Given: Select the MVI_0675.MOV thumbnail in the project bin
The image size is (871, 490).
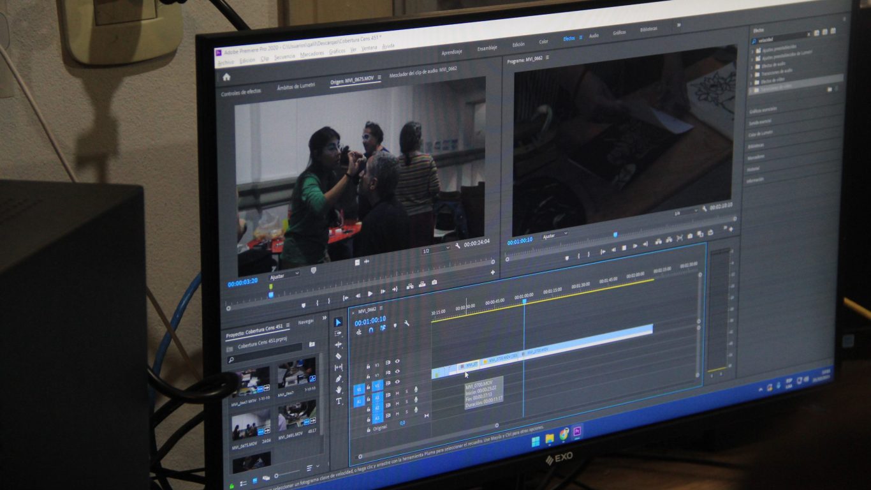Looking at the screenshot, I should (x=251, y=426).
